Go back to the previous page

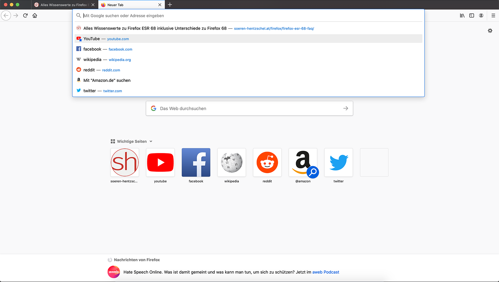click(6, 15)
